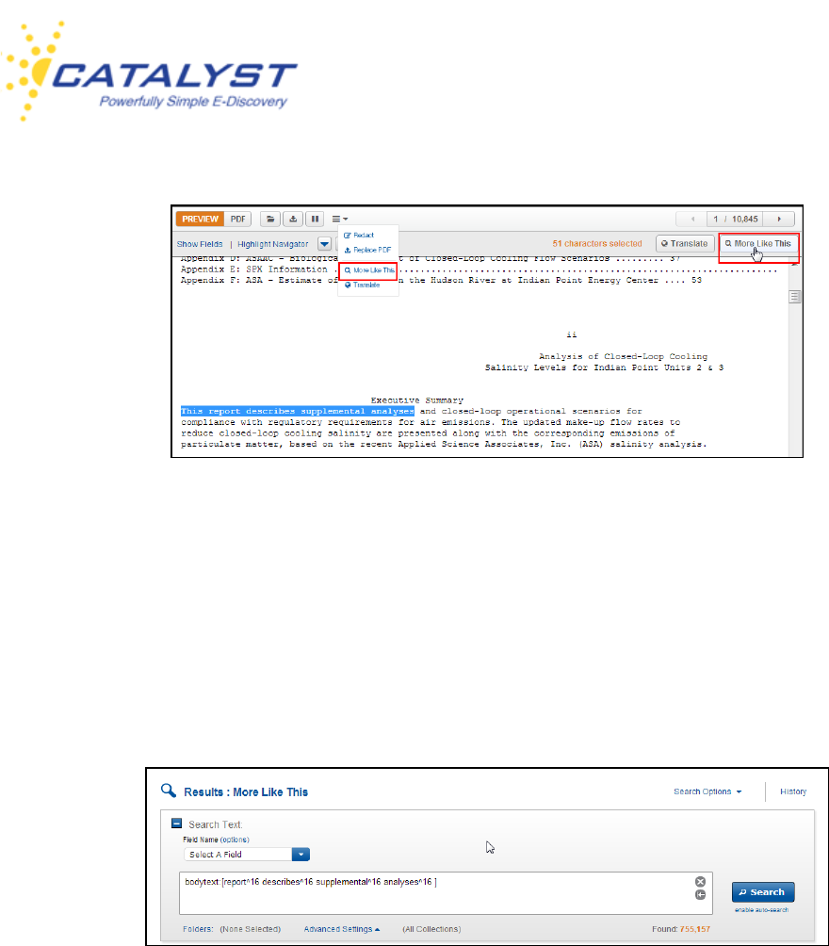The height and width of the screenshot is (946, 829).
Task: Click the Translate button in toolbar
Action: pos(685,244)
